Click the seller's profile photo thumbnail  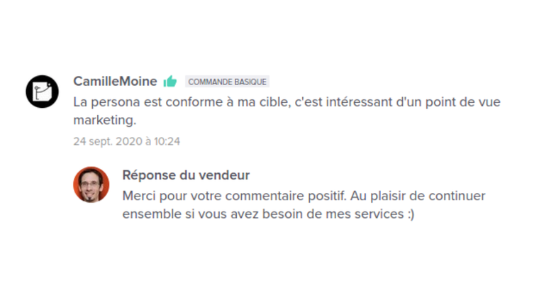pyautogui.click(x=91, y=184)
